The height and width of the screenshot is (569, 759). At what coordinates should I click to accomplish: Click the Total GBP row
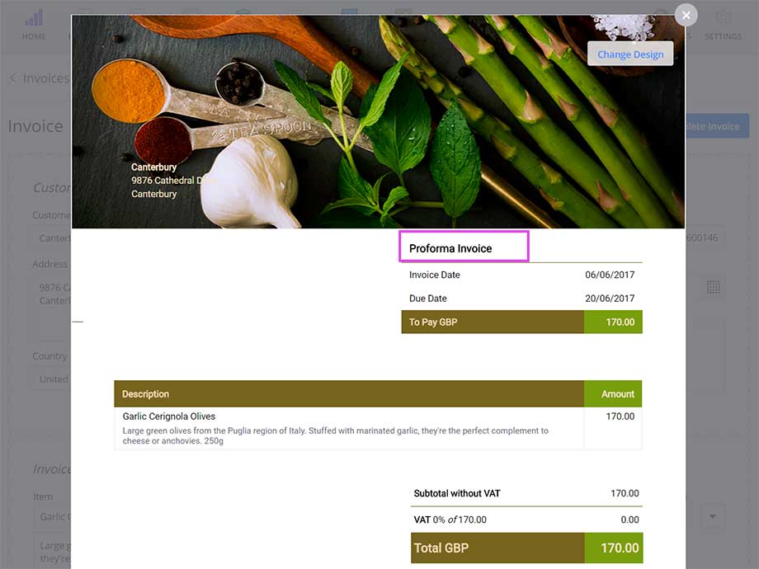pos(526,548)
